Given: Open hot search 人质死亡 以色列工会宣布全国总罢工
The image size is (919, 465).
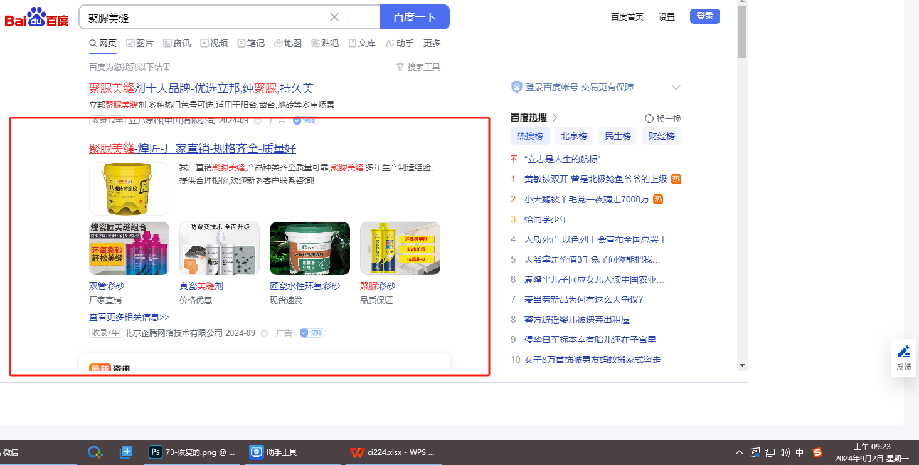Looking at the screenshot, I should (x=596, y=239).
